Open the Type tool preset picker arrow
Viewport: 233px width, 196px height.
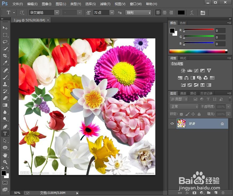pos(14,13)
